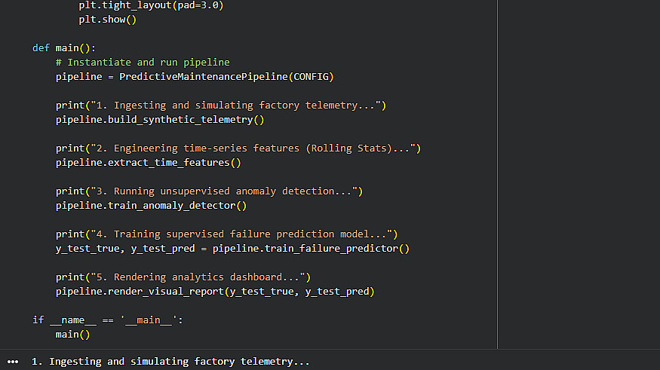
Task: Open the three-dots cell output menu
Action: 13,362
